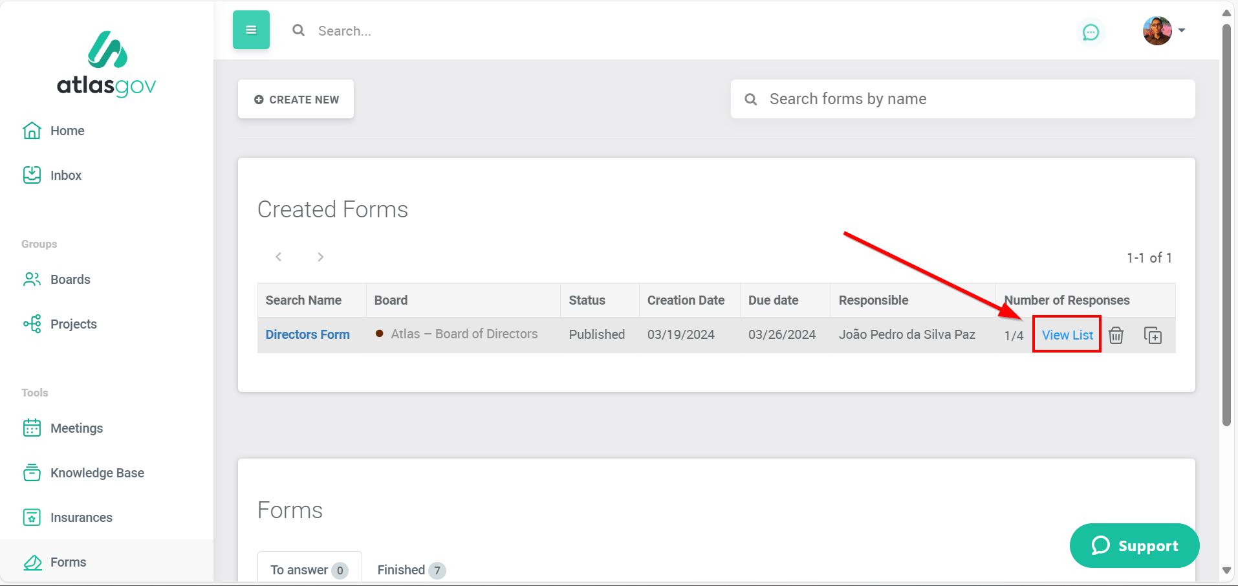Go to previous page of created forms
The height and width of the screenshot is (586, 1238).
pos(279,257)
